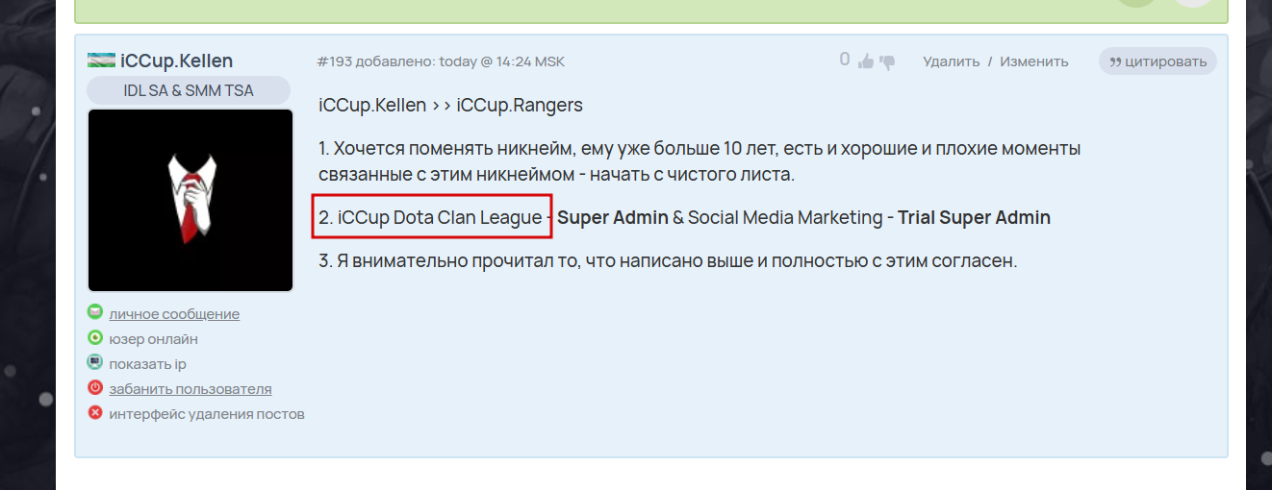Click the red power ban user icon
The height and width of the screenshot is (490, 1272).
click(x=95, y=387)
